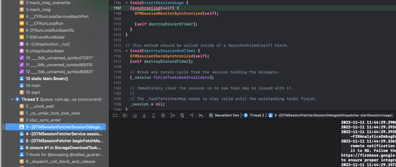The width and height of the screenshot is (396, 167).
Task: Step out of the current function
Action: [x=153, y=116]
